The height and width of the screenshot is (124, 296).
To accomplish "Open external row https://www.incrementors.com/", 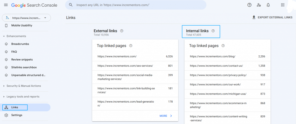I will (135, 56).
